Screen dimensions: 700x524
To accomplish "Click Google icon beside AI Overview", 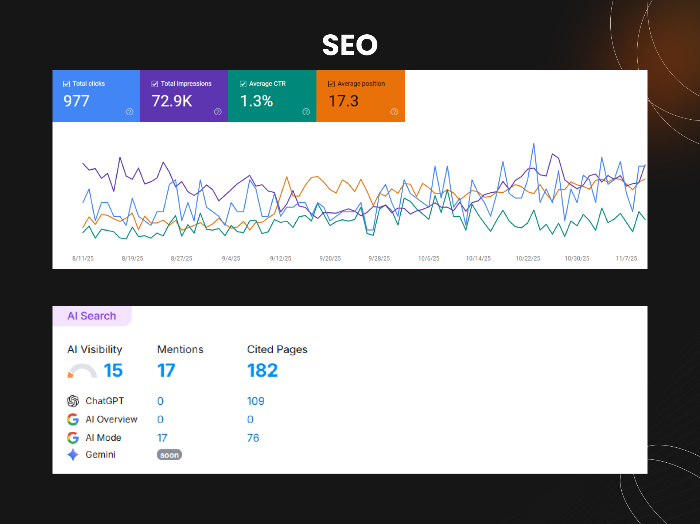I will tap(73, 419).
